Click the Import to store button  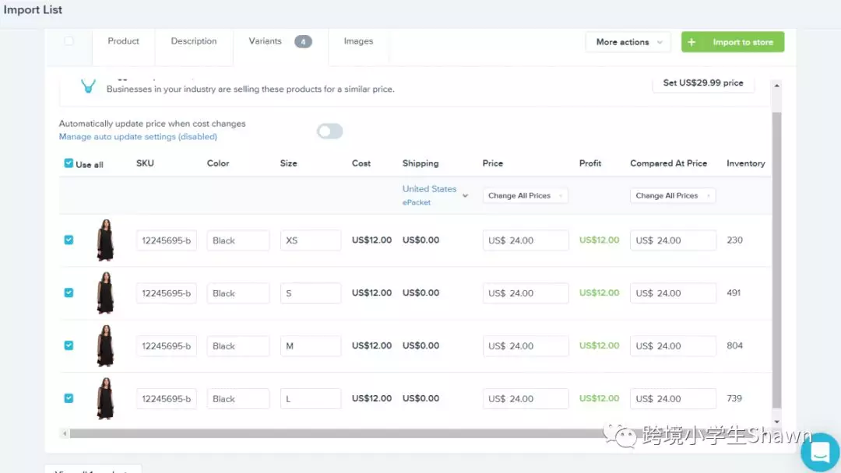(x=733, y=42)
